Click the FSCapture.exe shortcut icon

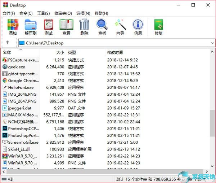click(x=5, y=60)
